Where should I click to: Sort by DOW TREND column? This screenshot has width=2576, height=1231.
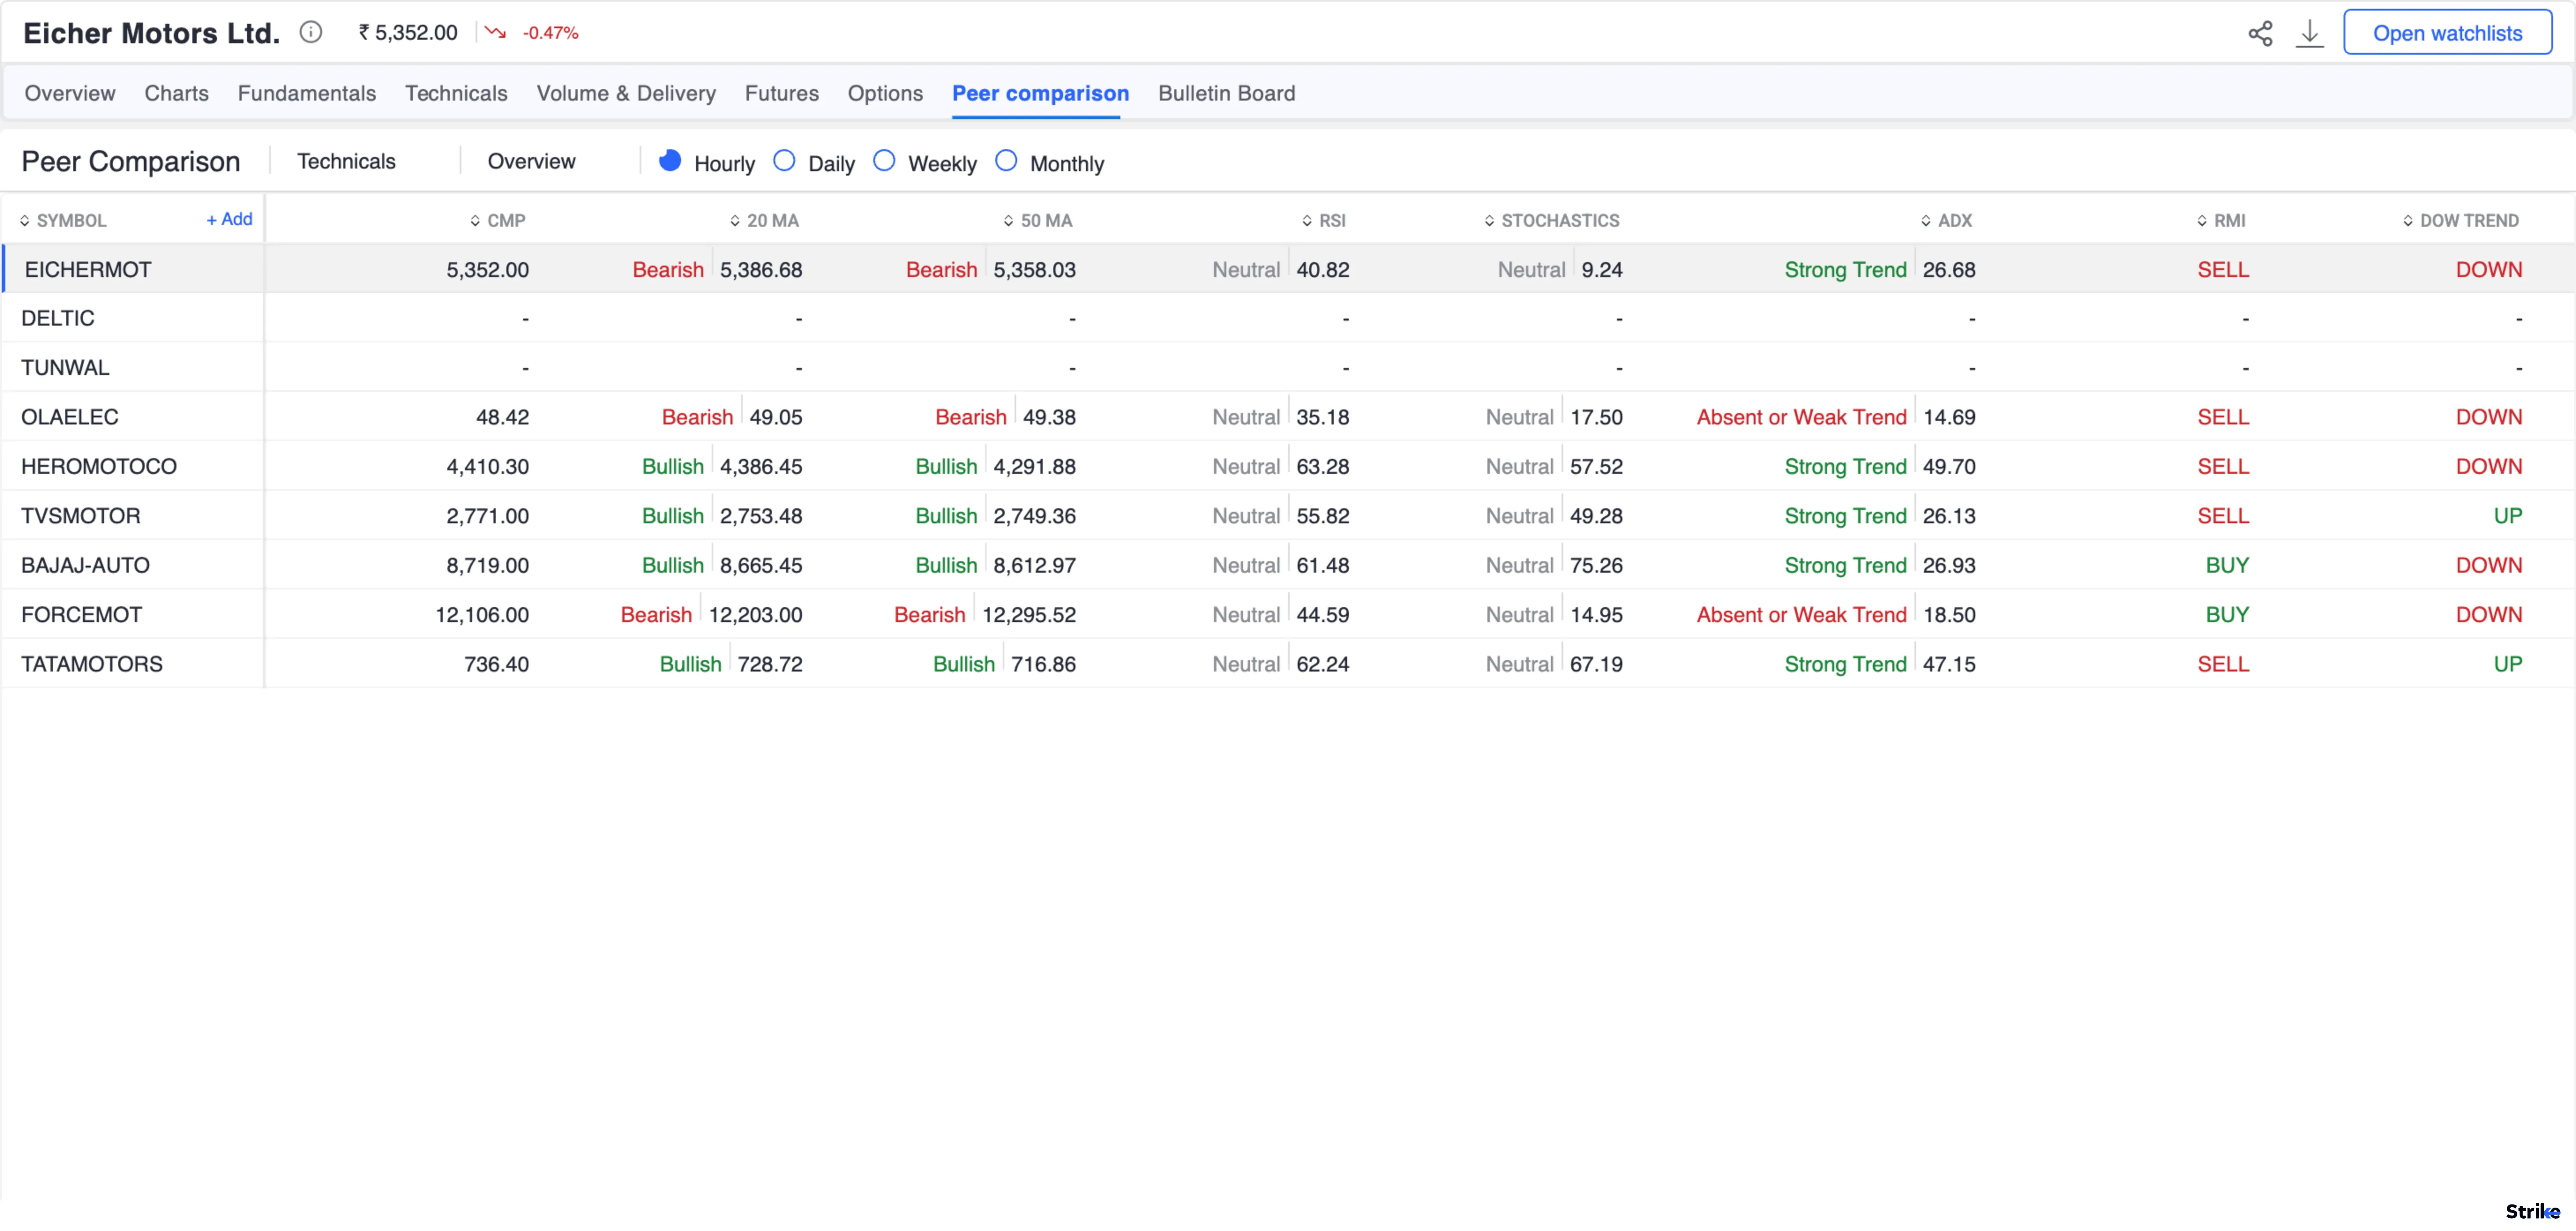click(2460, 220)
